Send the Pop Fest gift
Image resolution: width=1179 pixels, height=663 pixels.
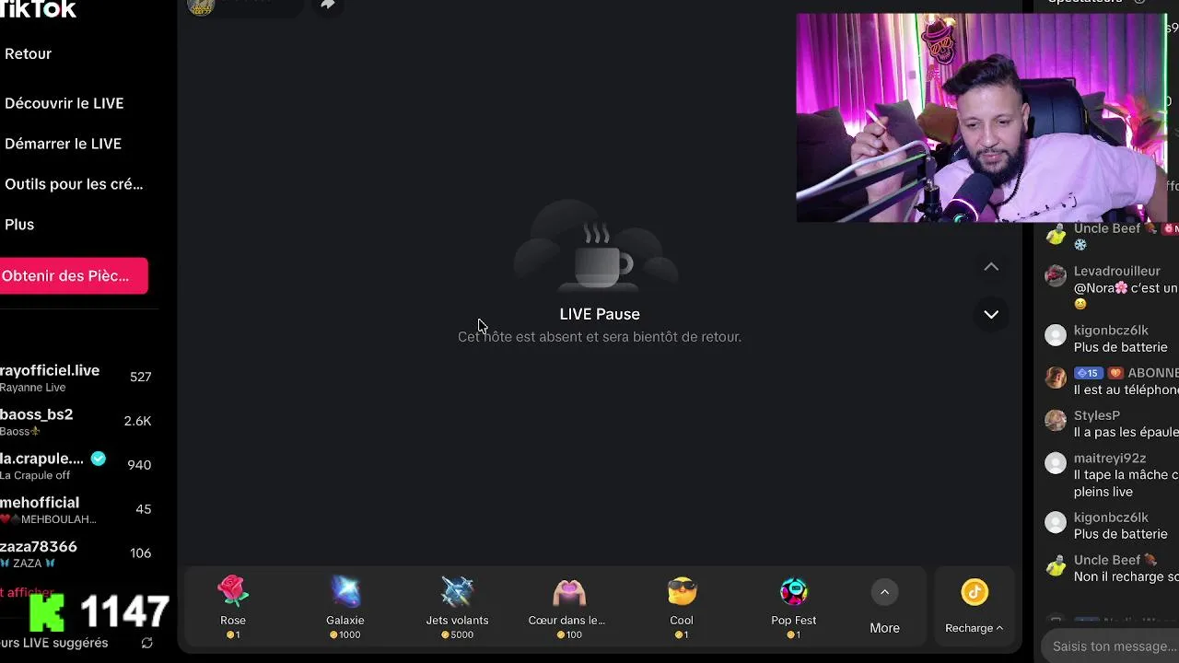794,608
